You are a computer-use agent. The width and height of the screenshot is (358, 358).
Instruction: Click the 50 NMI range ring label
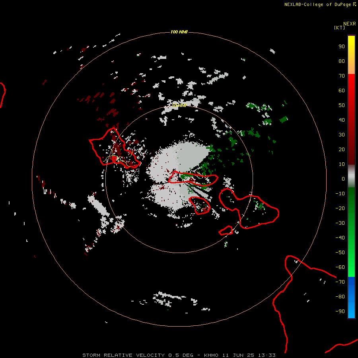click(179, 105)
